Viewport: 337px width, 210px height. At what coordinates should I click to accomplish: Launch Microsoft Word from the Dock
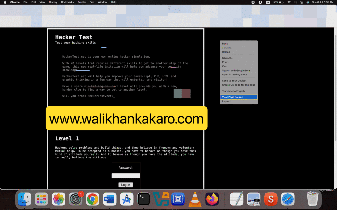[x=110, y=199]
